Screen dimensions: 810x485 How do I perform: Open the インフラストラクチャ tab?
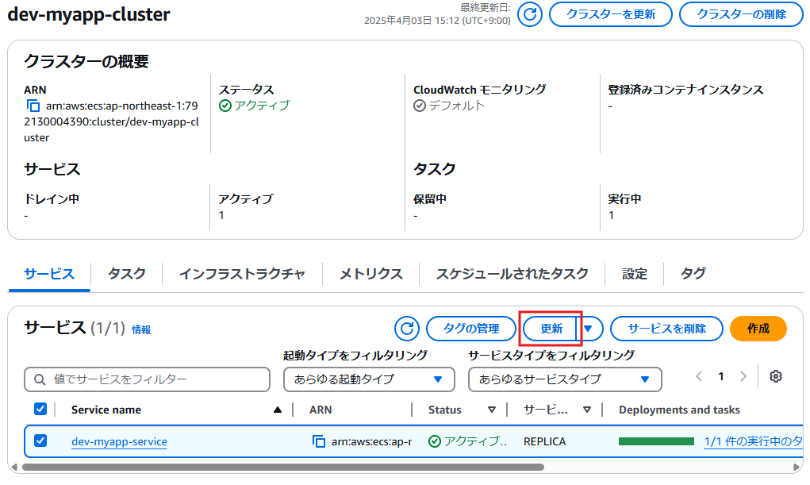(242, 274)
